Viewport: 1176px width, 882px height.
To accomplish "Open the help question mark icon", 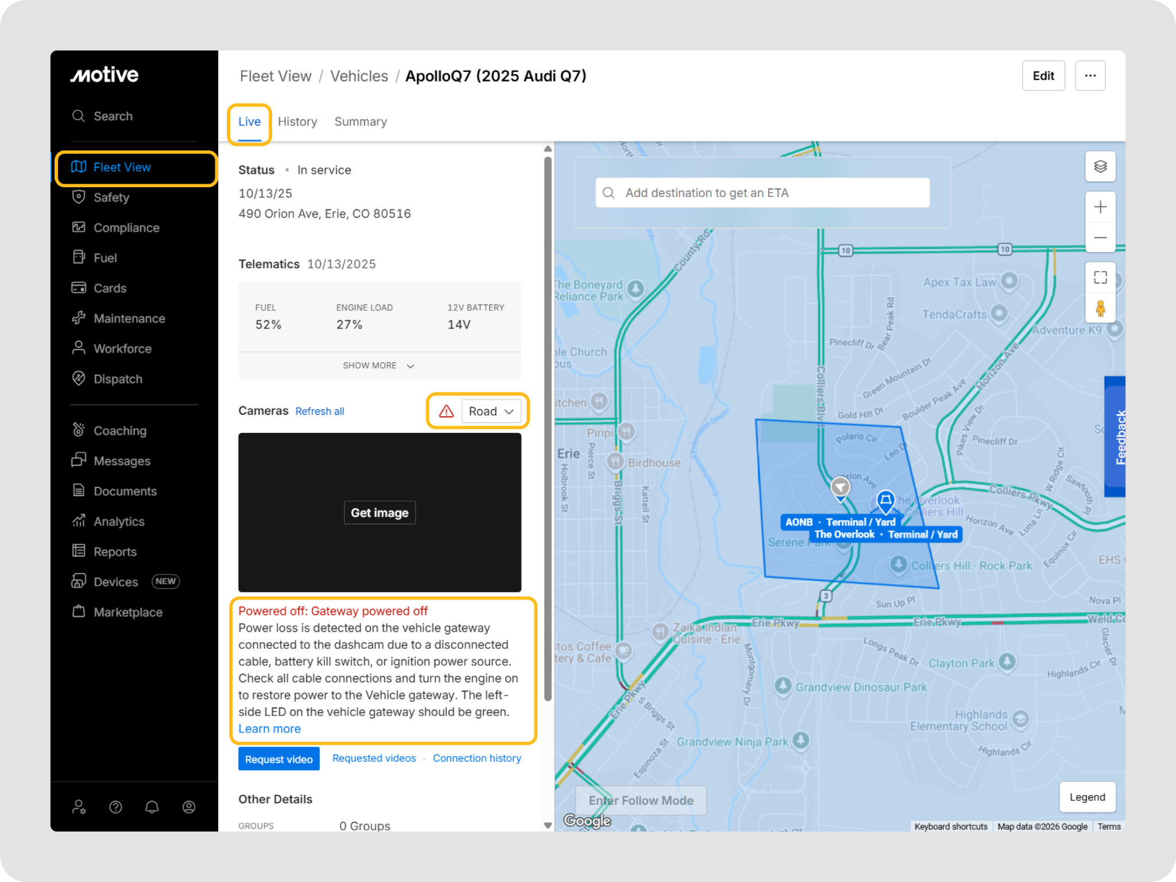I will pyautogui.click(x=115, y=807).
